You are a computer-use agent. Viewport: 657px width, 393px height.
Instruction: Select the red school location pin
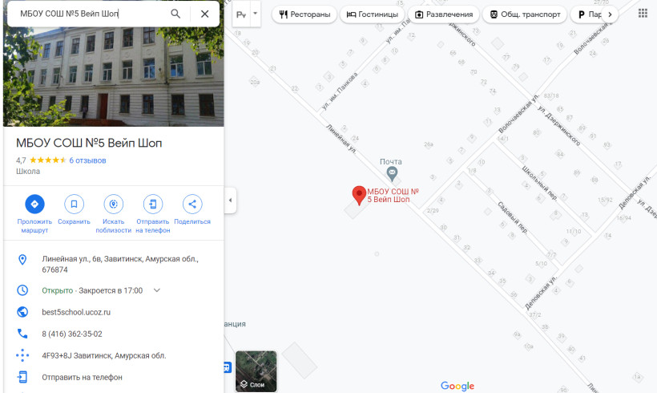[x=359, y=194]
